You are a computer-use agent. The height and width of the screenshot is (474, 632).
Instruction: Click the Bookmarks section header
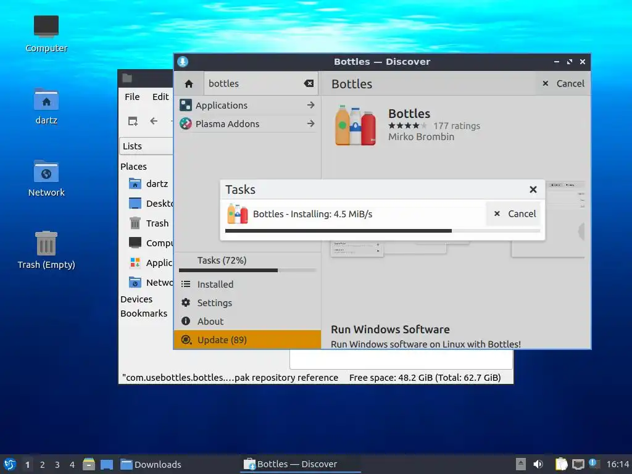click(143, 314)
